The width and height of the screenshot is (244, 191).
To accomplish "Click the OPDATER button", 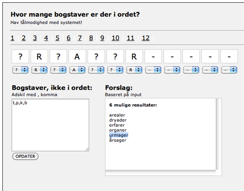I will [25, 156].
